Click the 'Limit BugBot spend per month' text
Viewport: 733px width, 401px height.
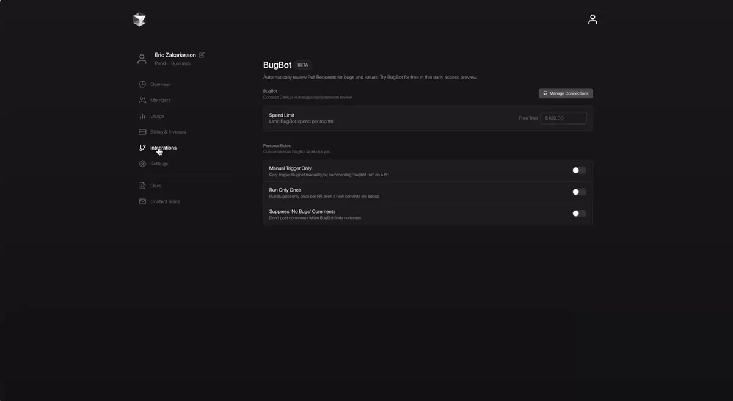click(x=301, y=121)
